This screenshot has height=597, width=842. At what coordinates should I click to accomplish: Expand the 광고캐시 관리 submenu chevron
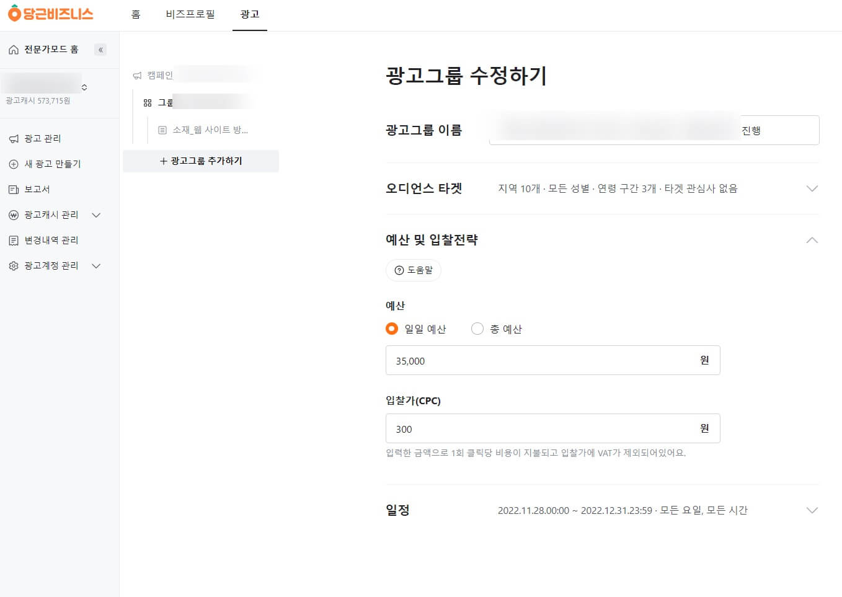pos(96,215)
